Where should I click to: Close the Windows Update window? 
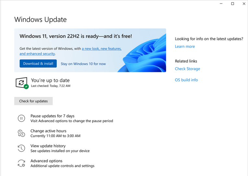point(244,4)
